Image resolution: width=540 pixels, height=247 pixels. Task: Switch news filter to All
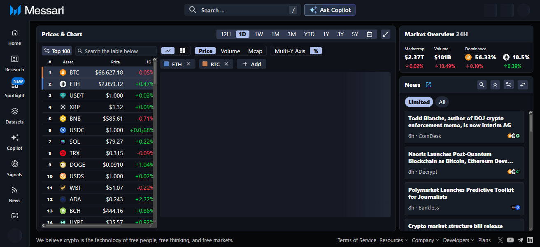pyautogui.click(x=442, y=102)
